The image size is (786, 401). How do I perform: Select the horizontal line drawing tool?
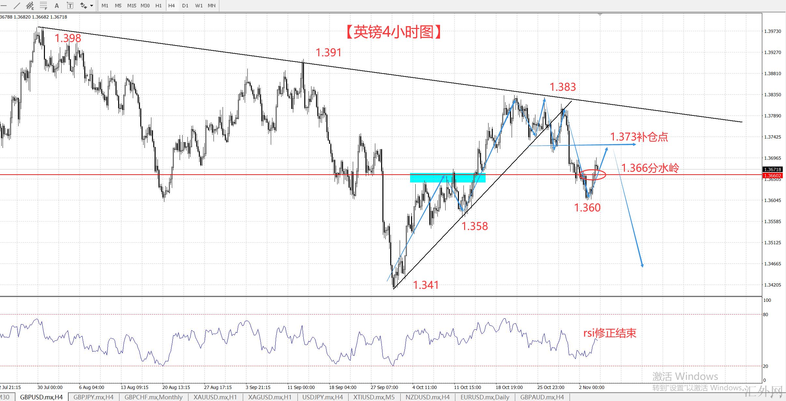[x=4, y=6]
